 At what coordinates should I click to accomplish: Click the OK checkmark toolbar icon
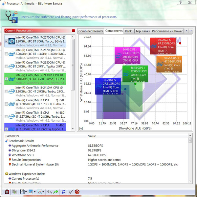click(x=71, y=192)
